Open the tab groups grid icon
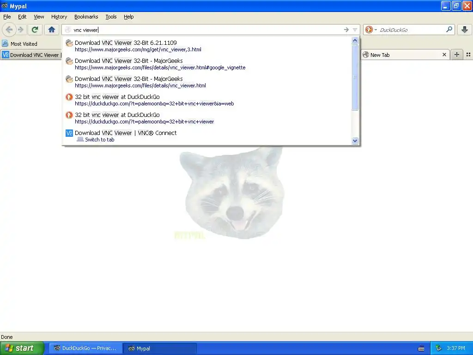 click(468, 55)
